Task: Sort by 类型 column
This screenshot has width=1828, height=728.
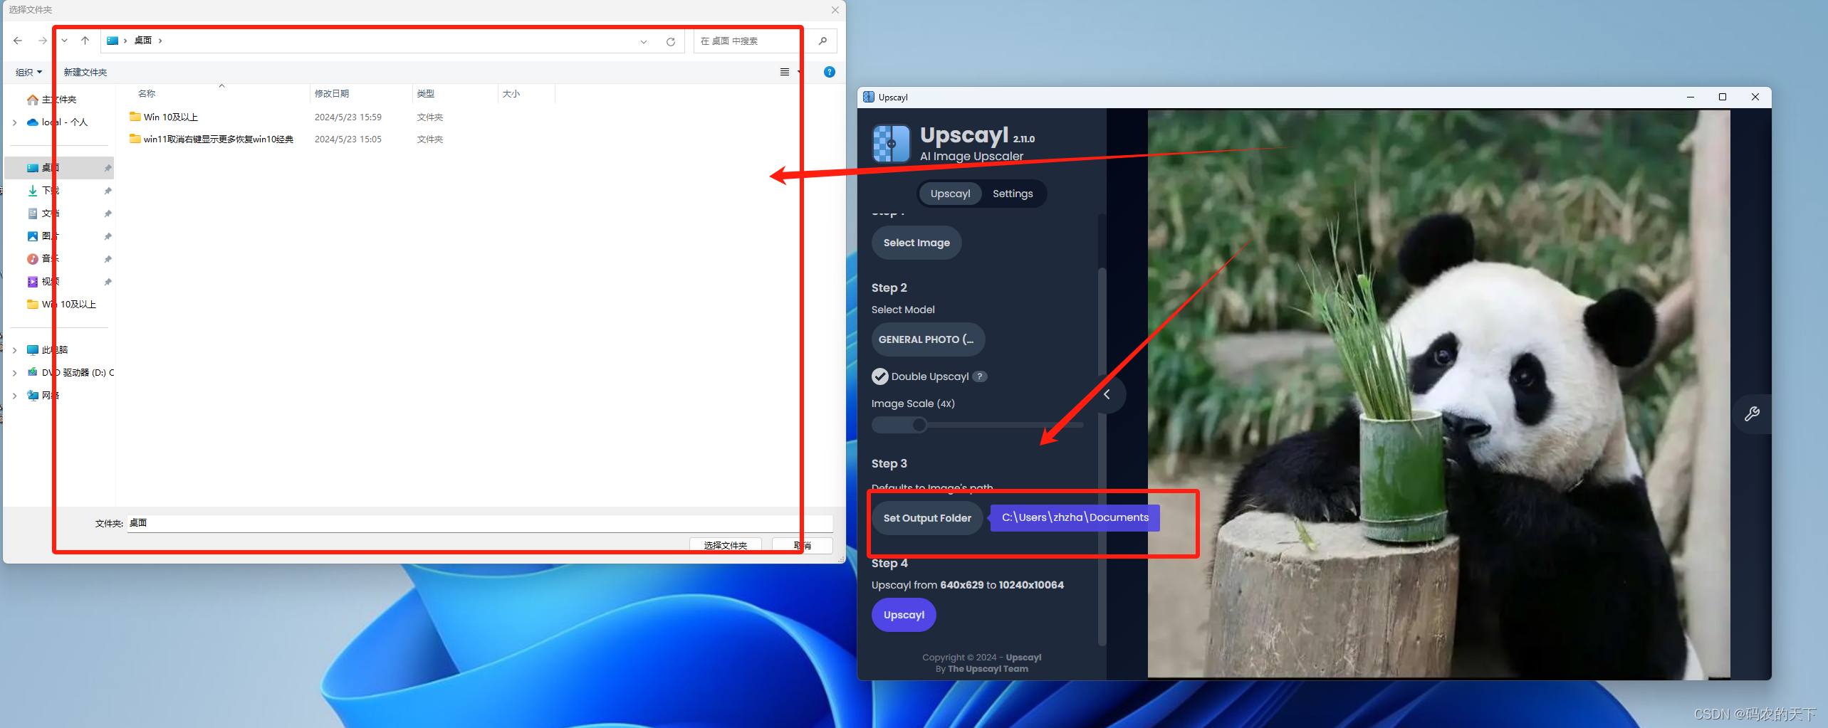Action: coord(426,93)
